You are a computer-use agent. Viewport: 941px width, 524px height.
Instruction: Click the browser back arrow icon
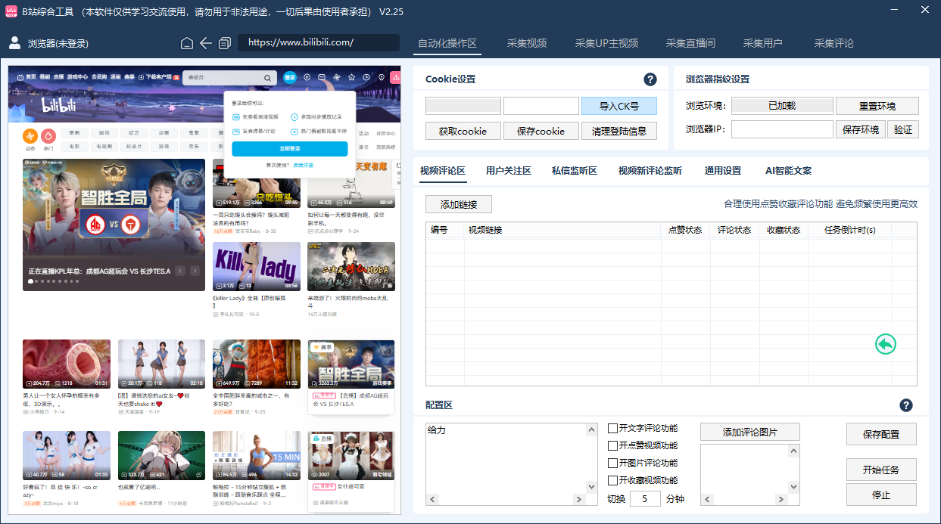pos(206,43)
